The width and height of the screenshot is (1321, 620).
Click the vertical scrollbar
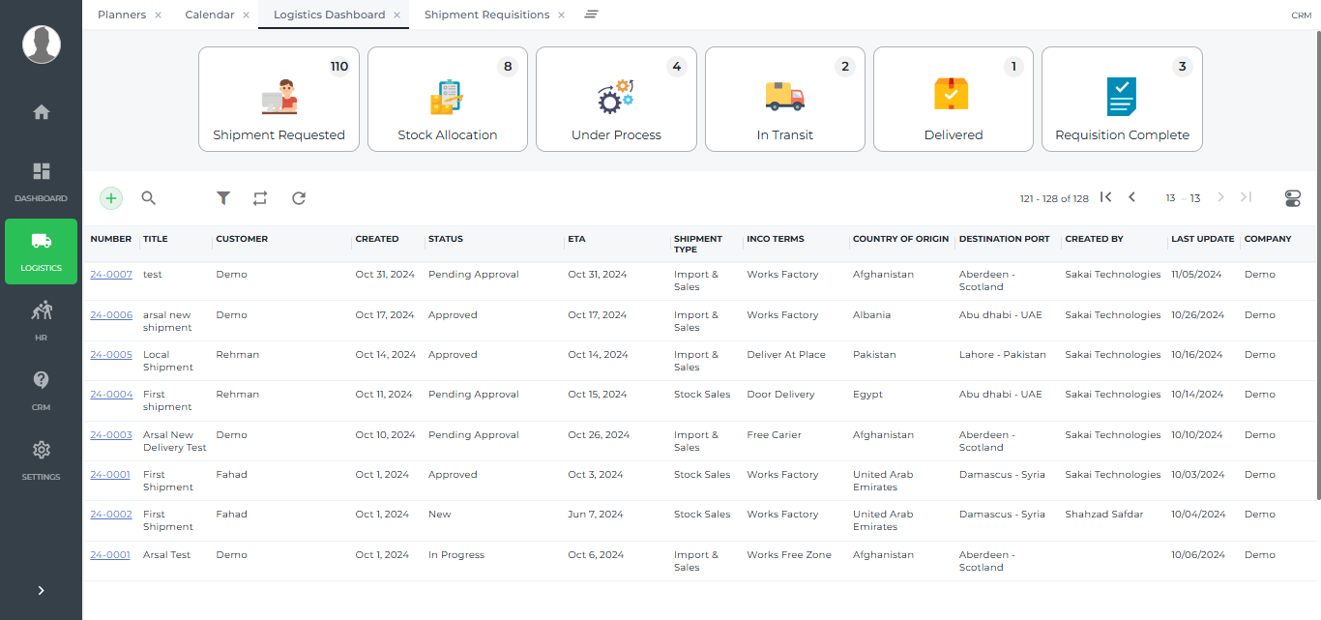click(1317, 263)
